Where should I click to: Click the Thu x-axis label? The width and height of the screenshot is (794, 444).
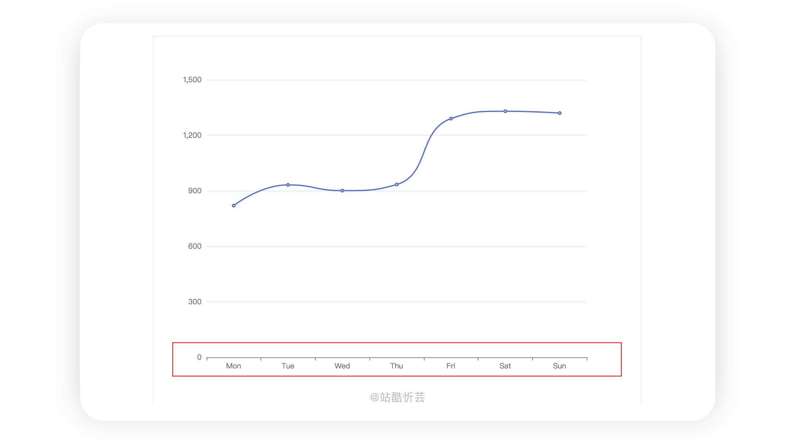397,366
